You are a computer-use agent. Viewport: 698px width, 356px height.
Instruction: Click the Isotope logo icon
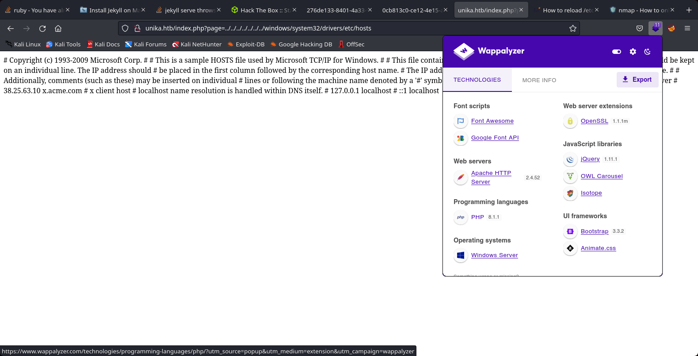click(570, 193)
